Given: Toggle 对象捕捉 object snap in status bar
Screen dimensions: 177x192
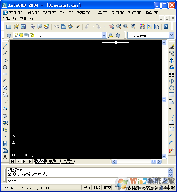Looking at the screenshot, I should (132, 188).
